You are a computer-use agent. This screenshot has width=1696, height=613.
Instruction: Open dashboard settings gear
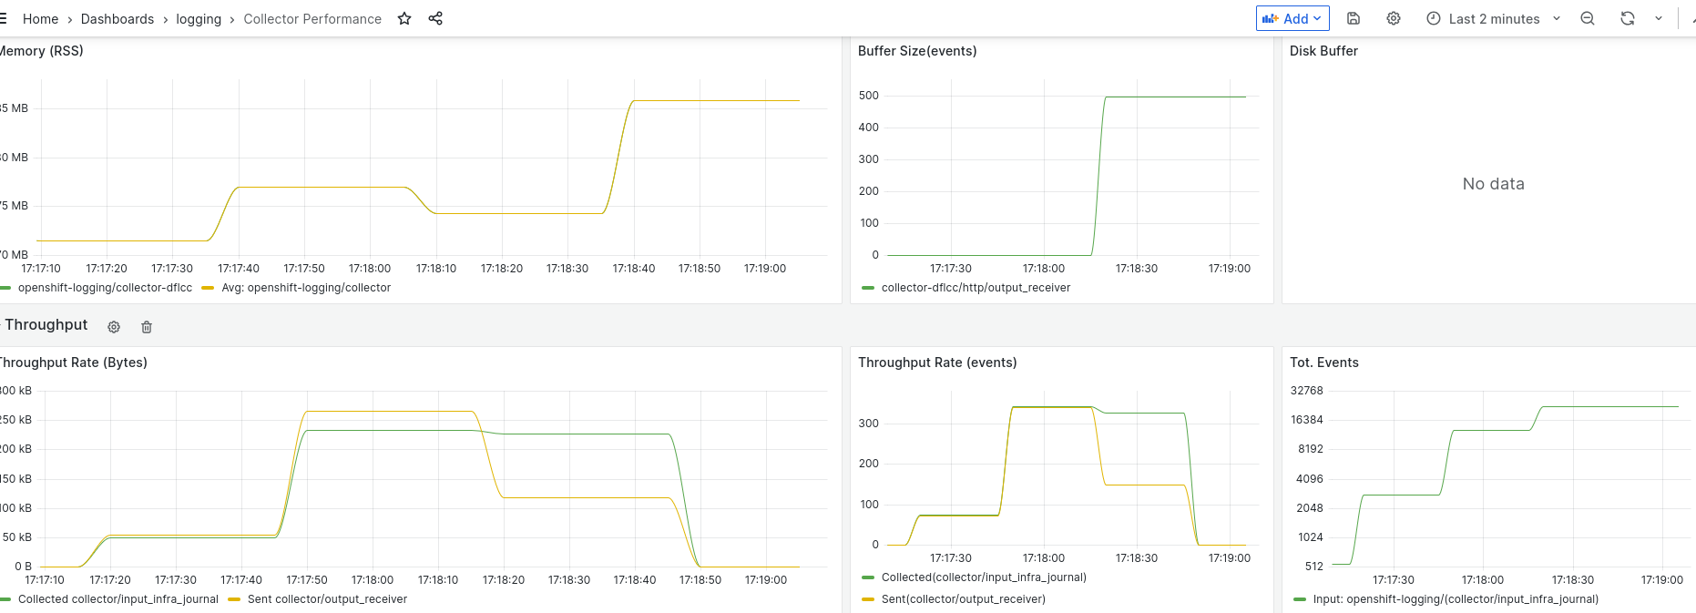pos(1394,18)
